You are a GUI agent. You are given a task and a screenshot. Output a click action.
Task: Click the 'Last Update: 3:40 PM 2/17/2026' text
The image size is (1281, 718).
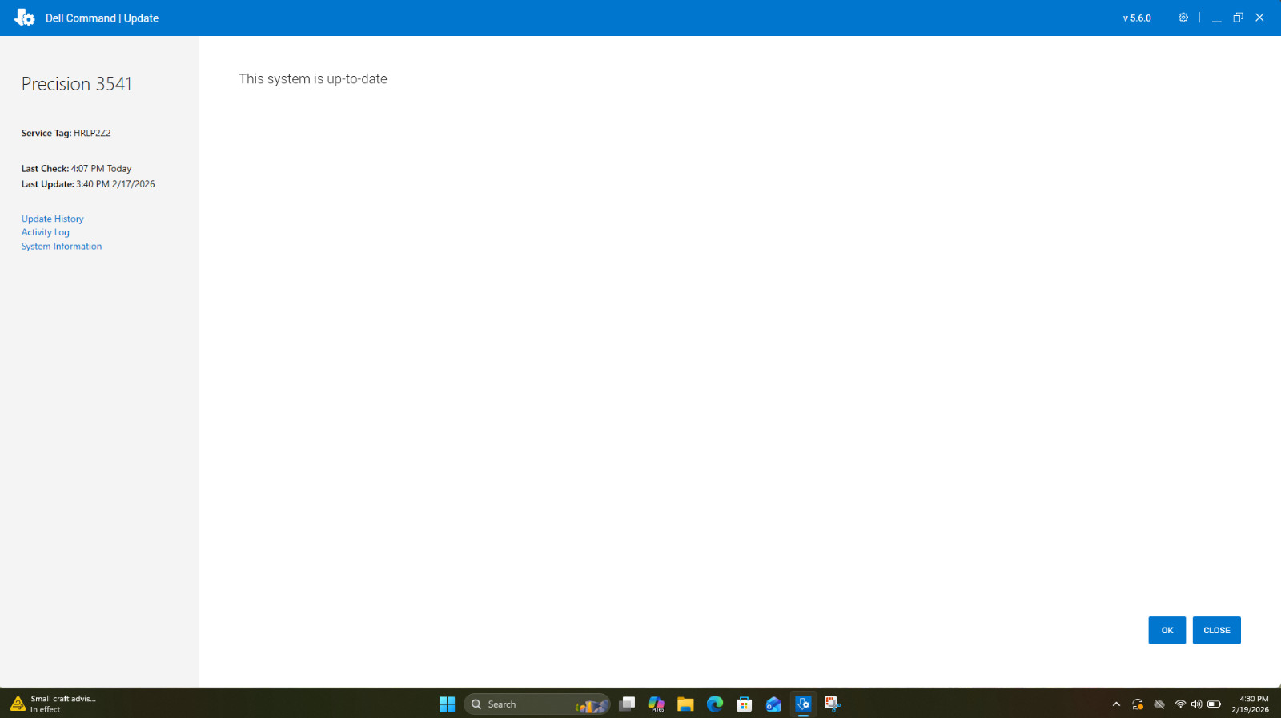(88, 184)
